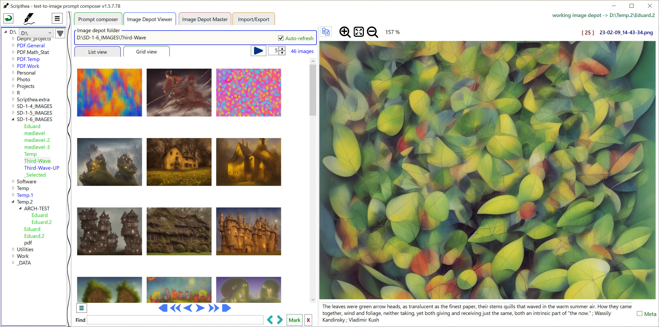Click the image count stepper up arrow
The height and width of the screenshot is (327, 659).
(282, 49)
